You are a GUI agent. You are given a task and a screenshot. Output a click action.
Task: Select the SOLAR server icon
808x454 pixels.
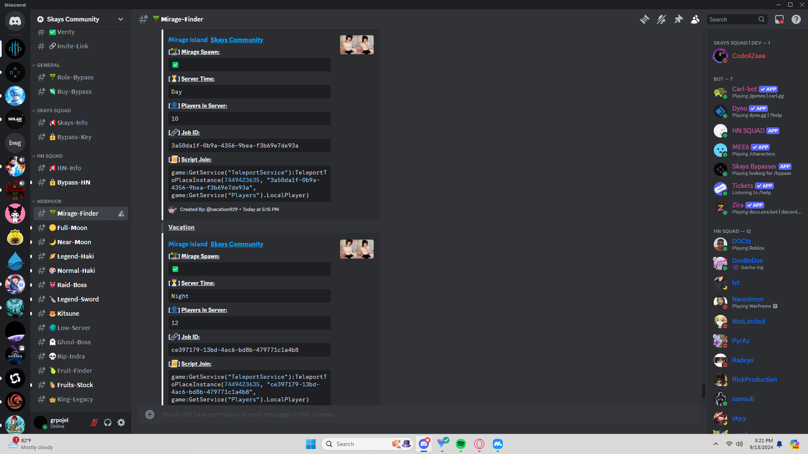click(15, 119)
